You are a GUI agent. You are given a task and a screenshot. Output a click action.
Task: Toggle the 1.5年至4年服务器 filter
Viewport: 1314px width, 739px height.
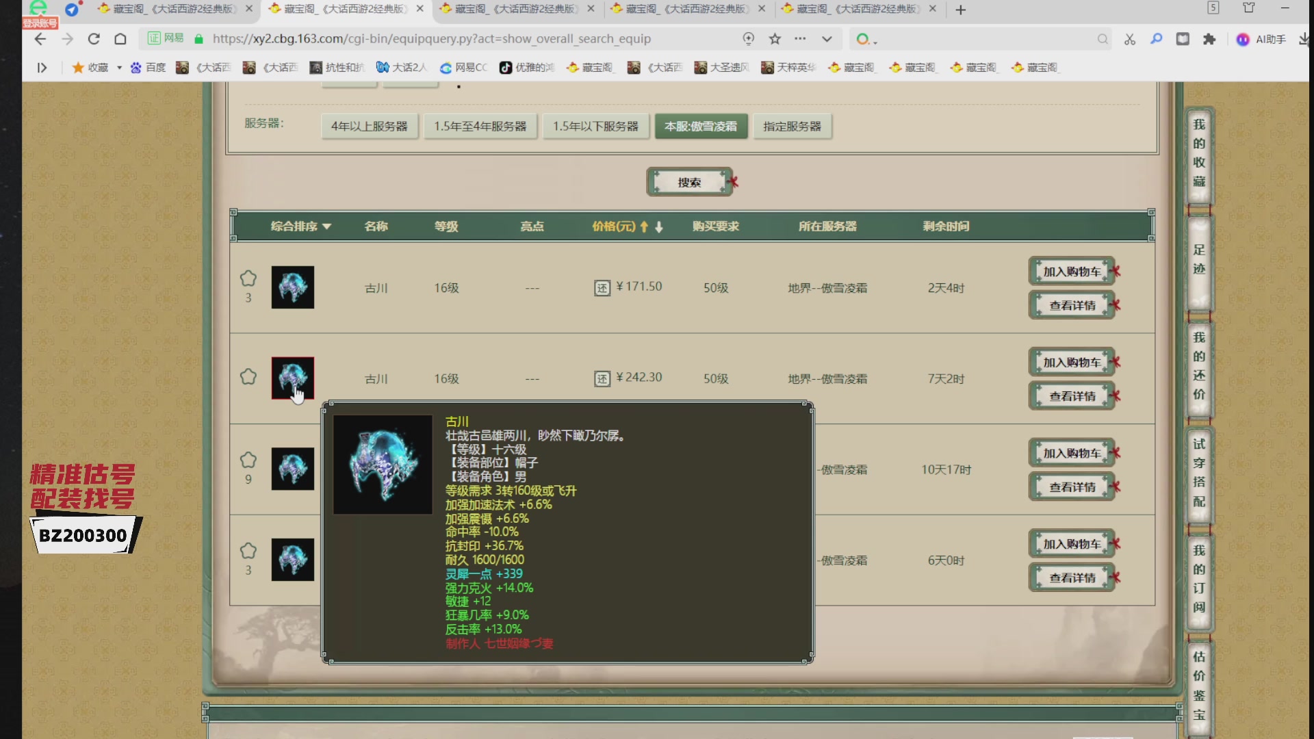point(480,127)
